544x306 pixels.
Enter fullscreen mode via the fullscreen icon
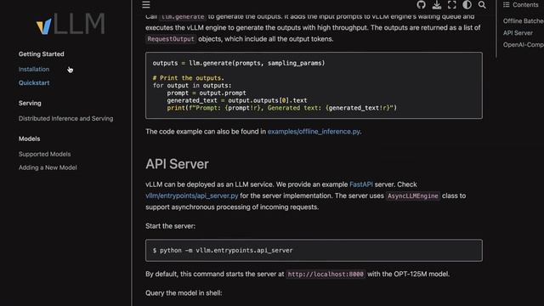pos(451,4)
